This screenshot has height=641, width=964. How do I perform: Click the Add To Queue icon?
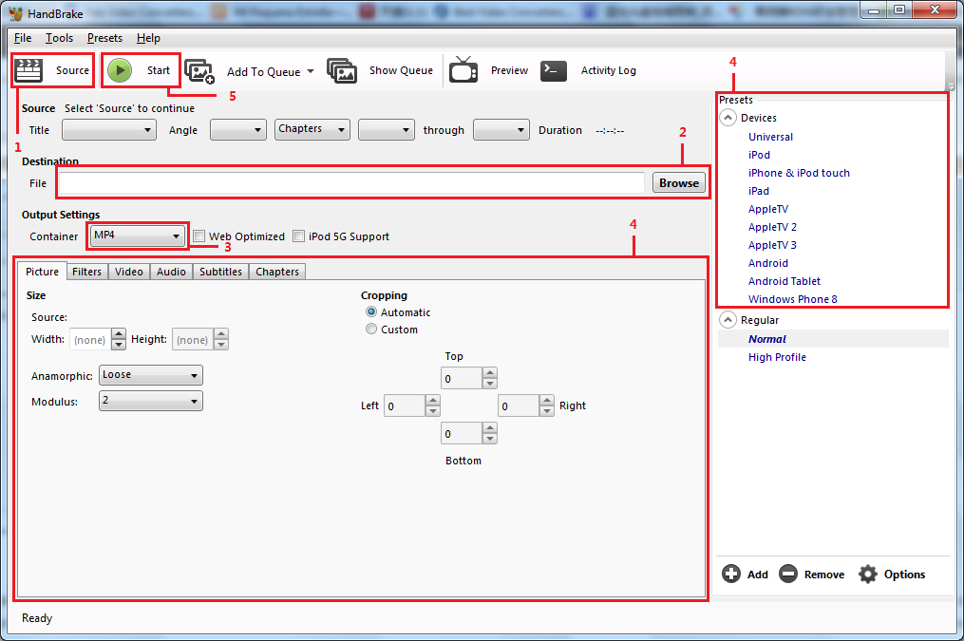click(x=199, y=71)
